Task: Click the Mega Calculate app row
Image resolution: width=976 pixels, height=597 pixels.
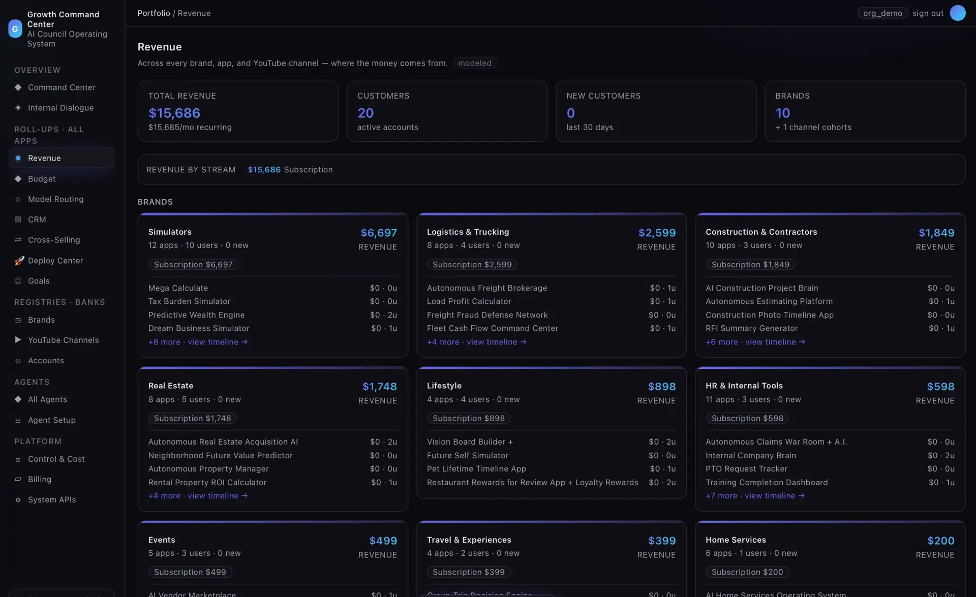Action: pyautogui.click(x=272, y=288)
